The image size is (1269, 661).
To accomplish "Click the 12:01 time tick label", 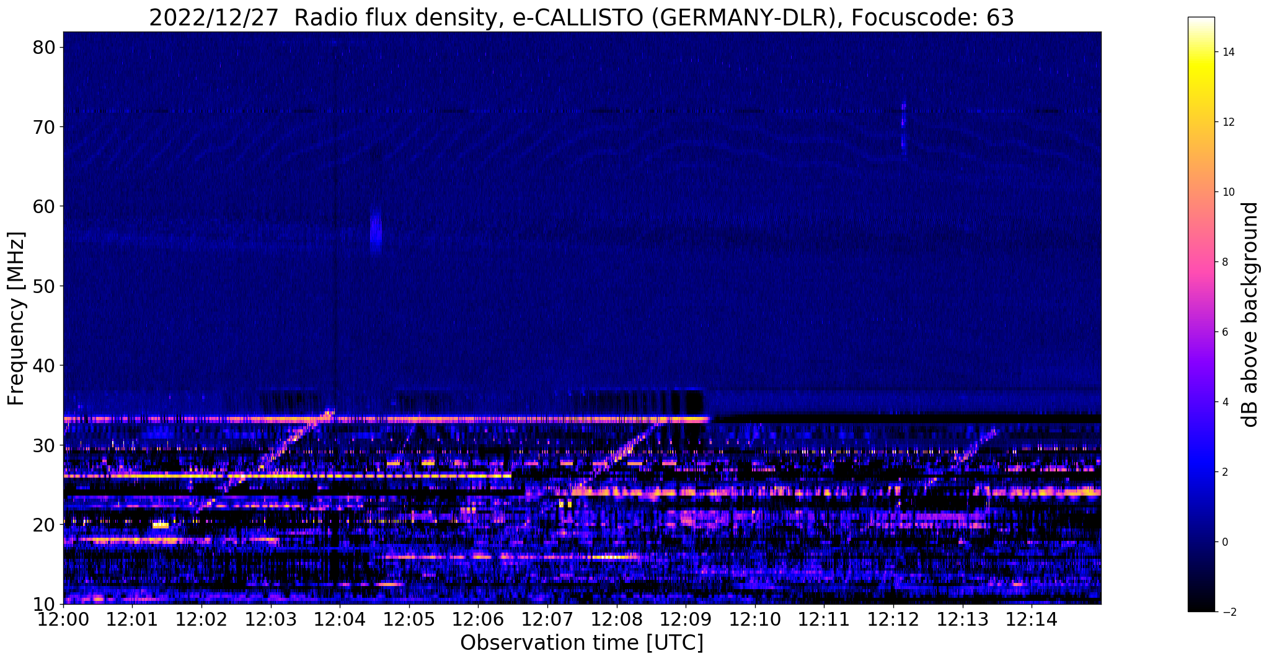I will pyautogui.click(x=133, y=618).
